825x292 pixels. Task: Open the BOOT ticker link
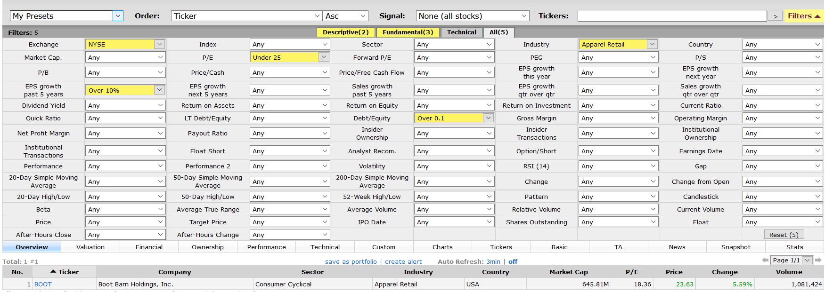click(43, 284)
